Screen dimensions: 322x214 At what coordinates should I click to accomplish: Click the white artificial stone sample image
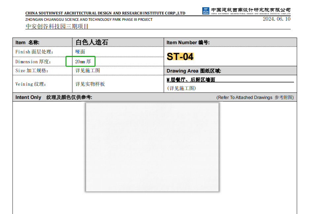click(152, 147)
